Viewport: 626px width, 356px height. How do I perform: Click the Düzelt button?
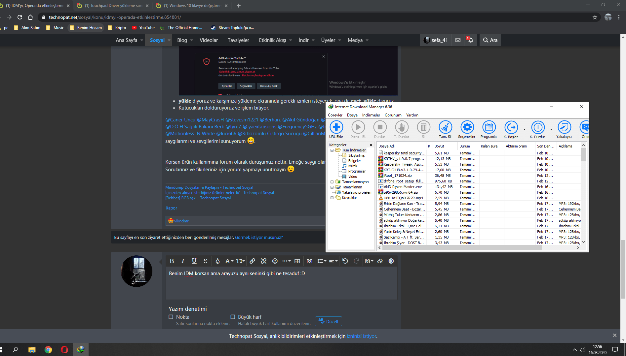(329, 321)
